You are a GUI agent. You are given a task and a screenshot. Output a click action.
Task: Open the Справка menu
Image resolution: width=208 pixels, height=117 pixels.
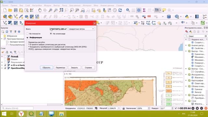(120, 6)
